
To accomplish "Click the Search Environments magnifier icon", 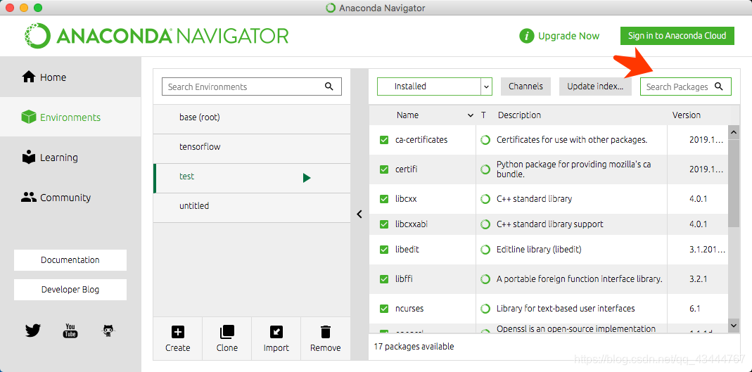I will 329,86.
